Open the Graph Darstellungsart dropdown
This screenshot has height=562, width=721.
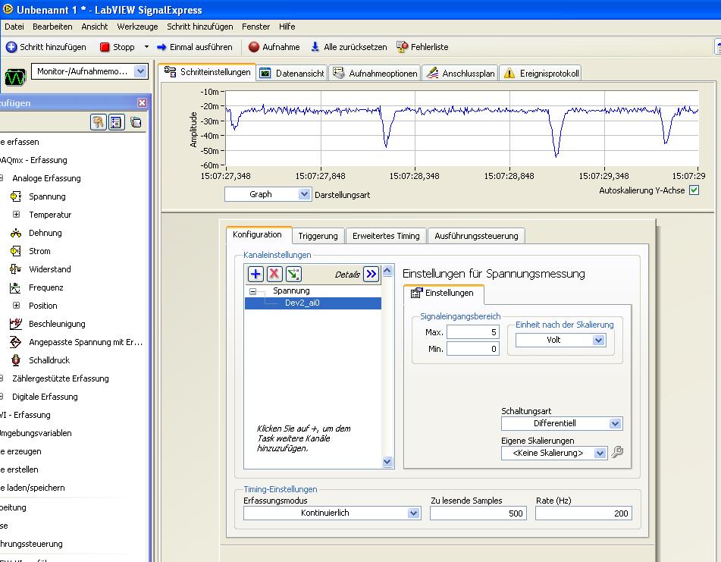[x=304, y=195]
